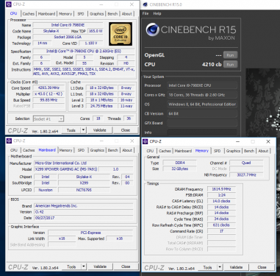Image resolution: width=280 pixels, height=276 pixels.
Task: Click Close button in Mainboard window
Action: click(126, 266)
